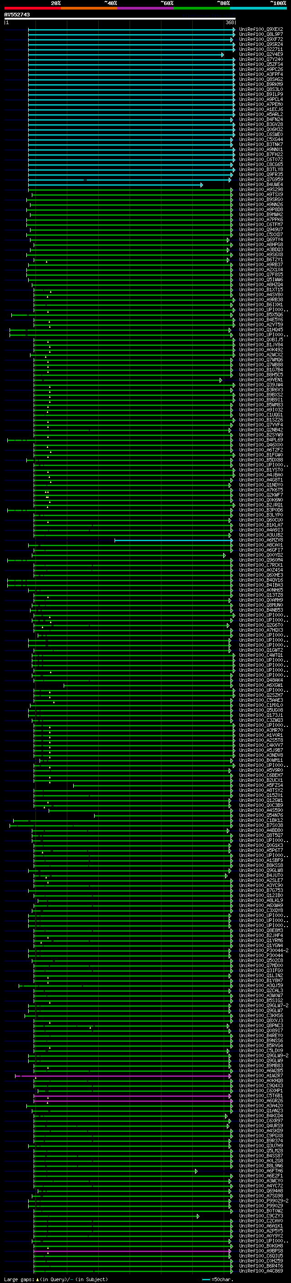Select the UniRef100_B3TLY8 label
Image resolution: width=291 pixels, height=1283 pixels.
[261, 170]
